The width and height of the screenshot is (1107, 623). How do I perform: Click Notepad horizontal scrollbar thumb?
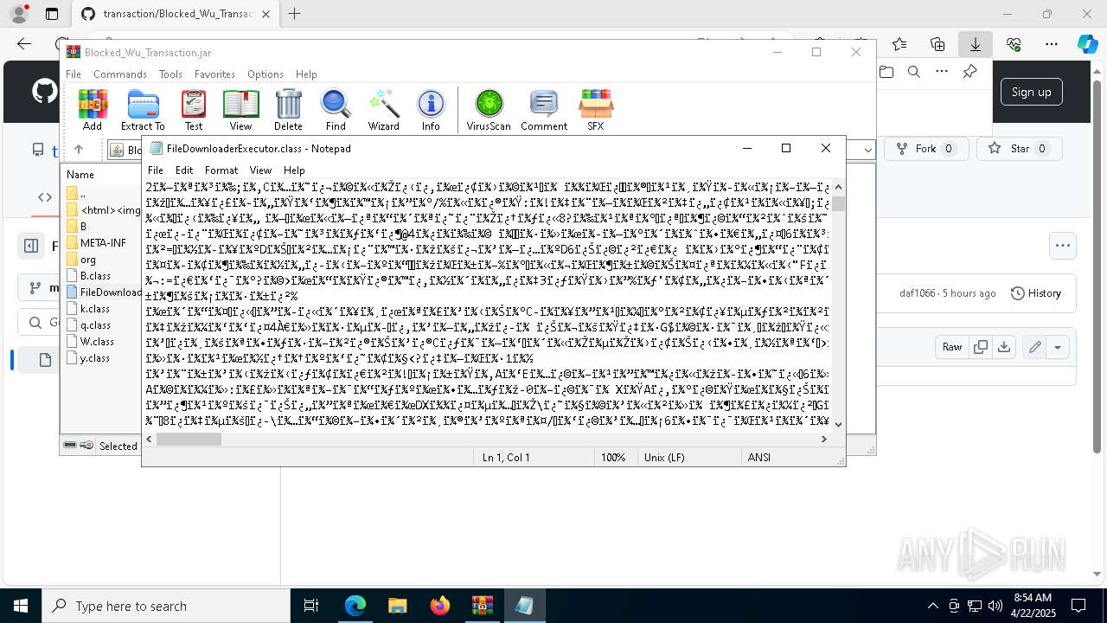tap(189, 440)
